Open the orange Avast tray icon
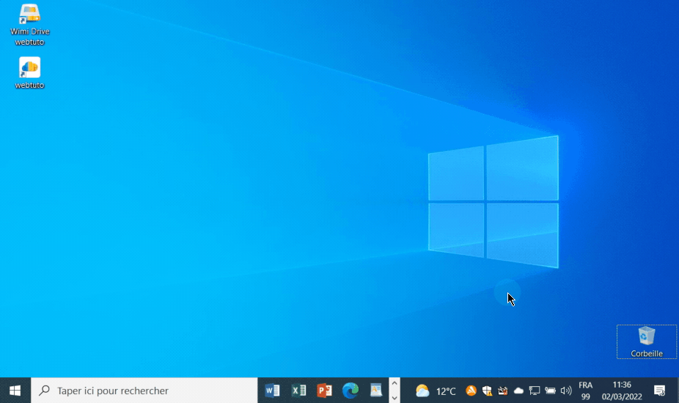This screenshot has width=679, height=403. pyautogui.click(x=471, y=391)
